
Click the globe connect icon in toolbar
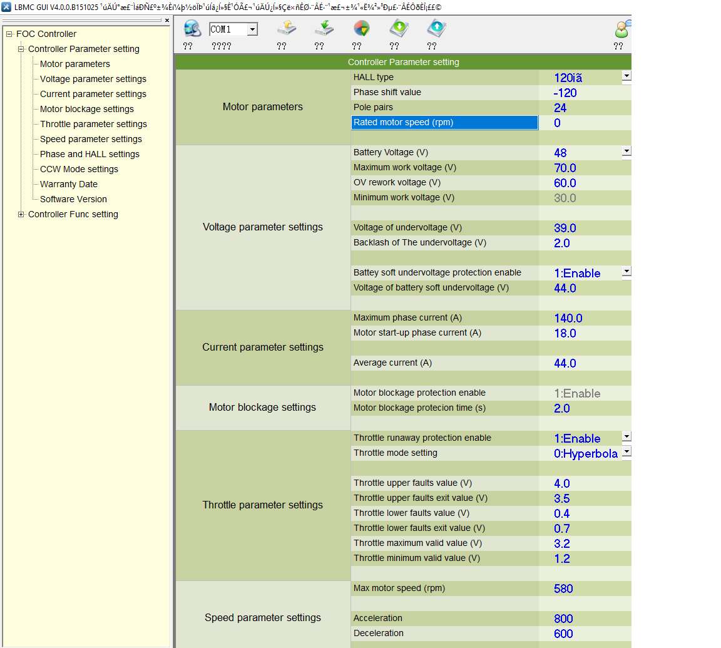(192, 29)
